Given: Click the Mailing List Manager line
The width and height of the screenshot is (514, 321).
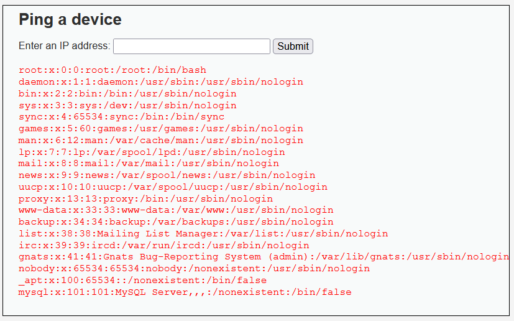Looking at the screenshot, I should click(203, 234).
